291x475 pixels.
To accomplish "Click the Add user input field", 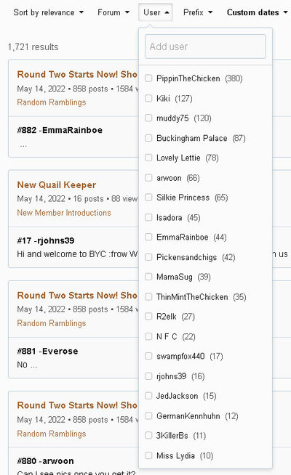I will [x=205, y=46].
